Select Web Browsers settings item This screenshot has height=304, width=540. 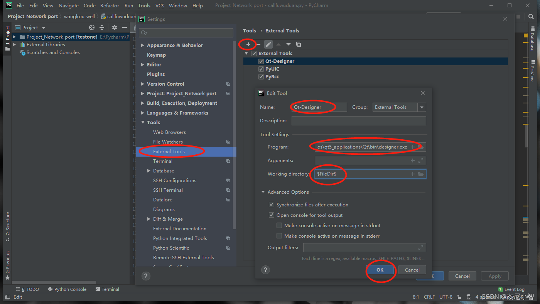(x=169, y=132)
